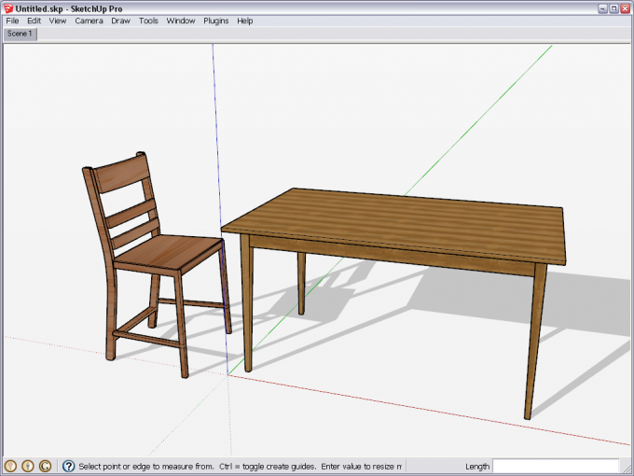Open the Help menu

(245, 21)
